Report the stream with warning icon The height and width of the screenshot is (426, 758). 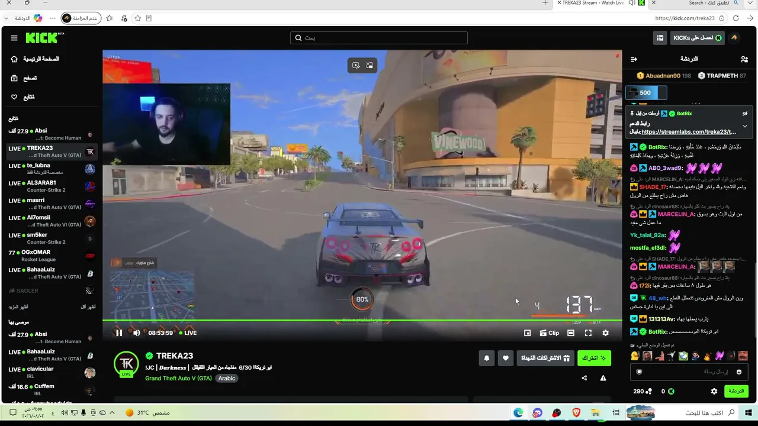tap(603, 378)
